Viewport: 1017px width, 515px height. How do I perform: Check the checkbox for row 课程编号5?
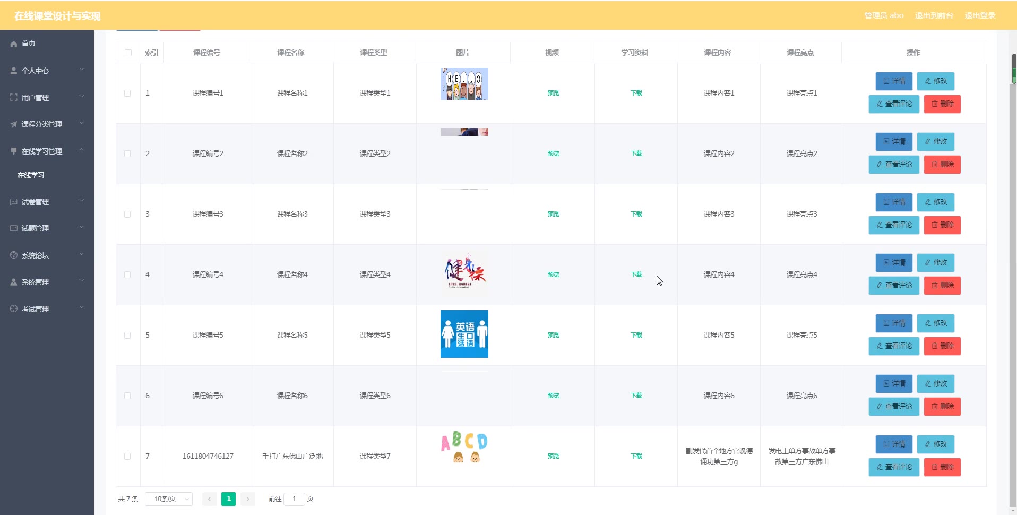click(127, 335)
